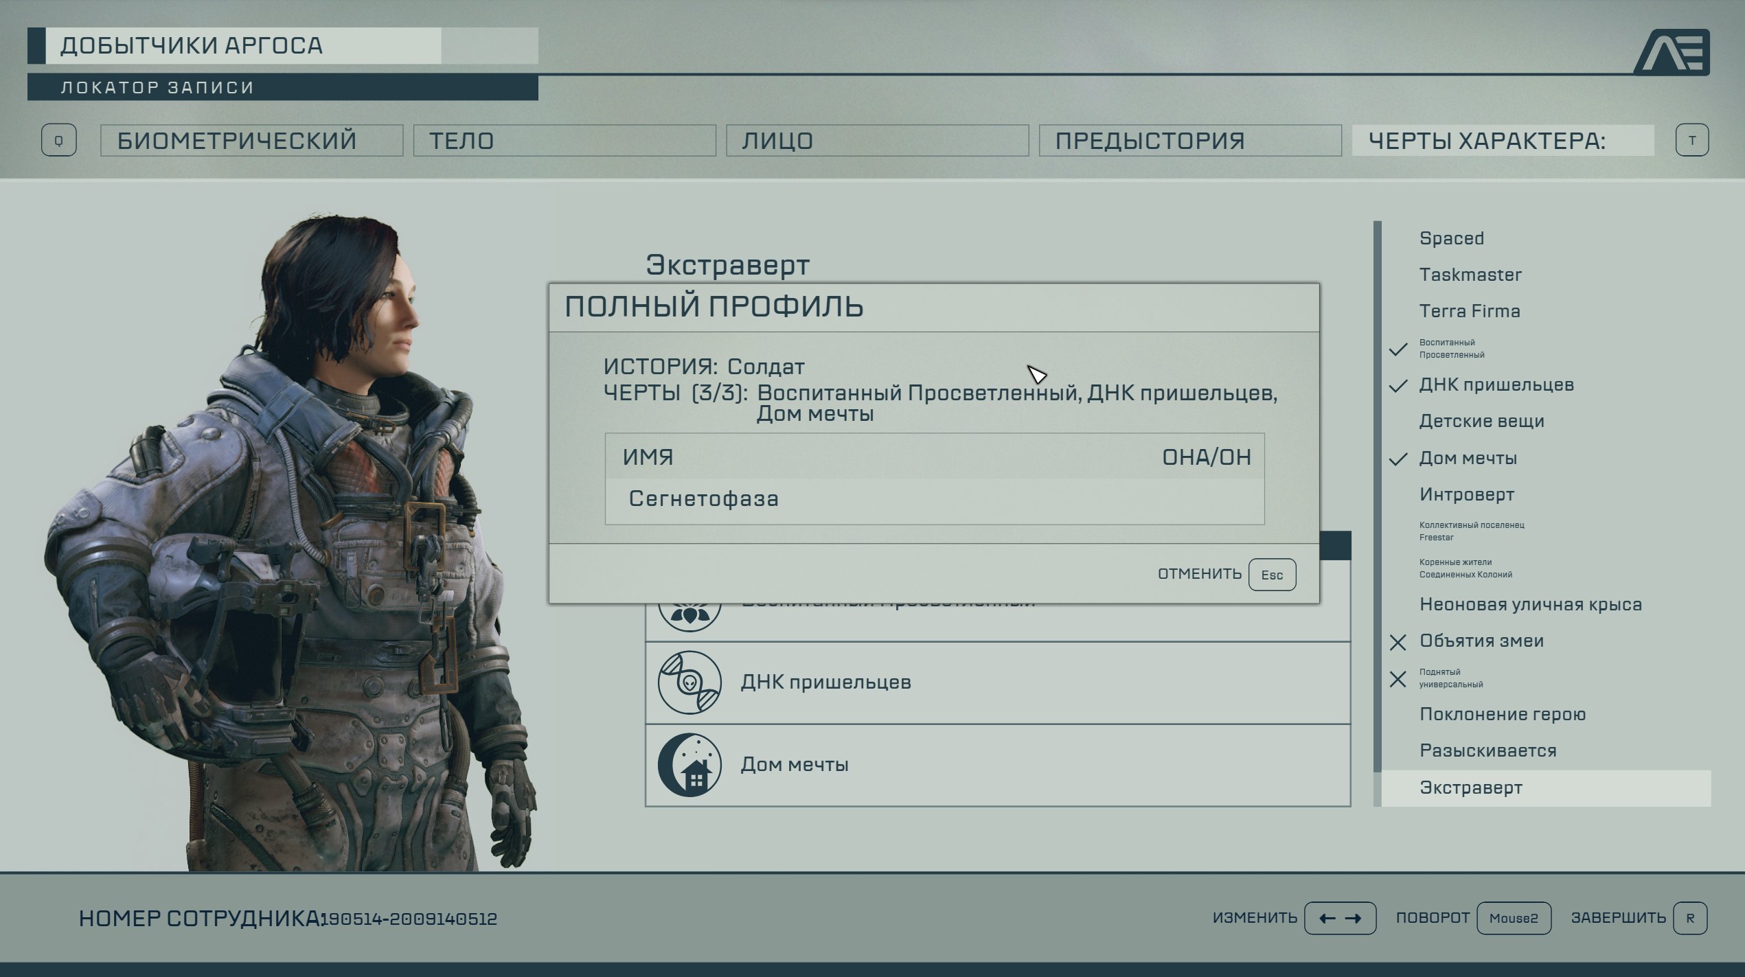Click the БИОМЕТРИЧЕСКИЙ tab
Viewport: 1745px width, 977px height.
[238, 141]
